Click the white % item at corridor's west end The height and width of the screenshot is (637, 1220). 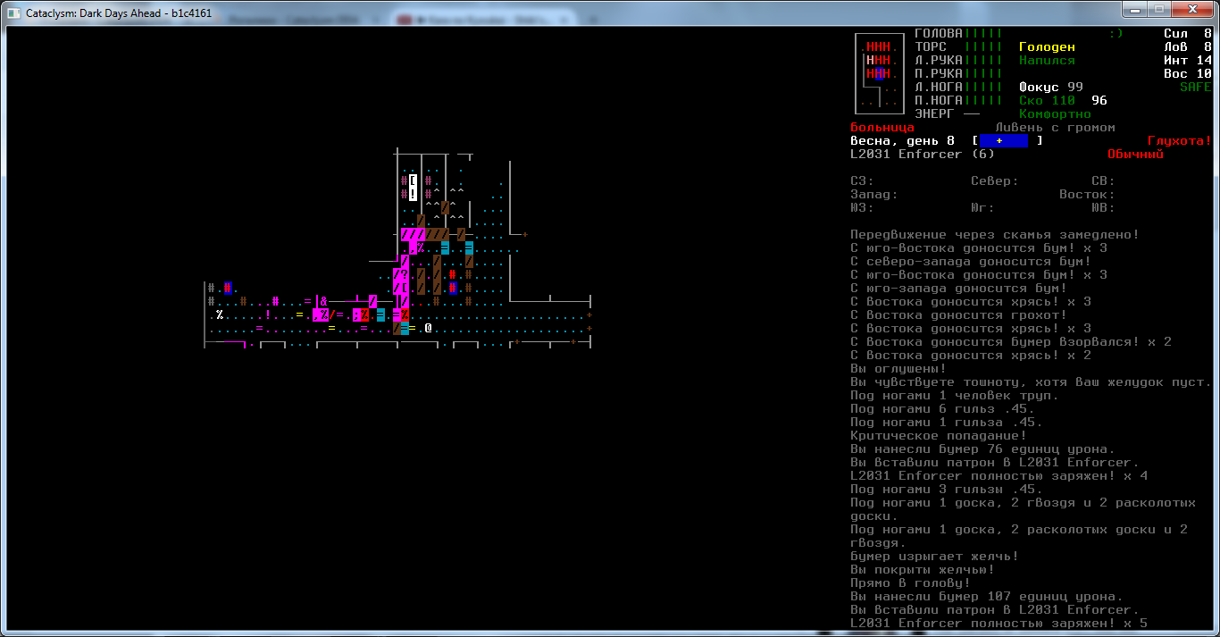(220, 314)
